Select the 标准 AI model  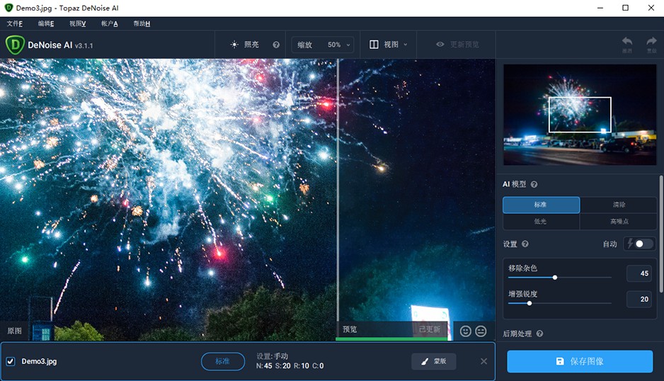pos(542,205)
